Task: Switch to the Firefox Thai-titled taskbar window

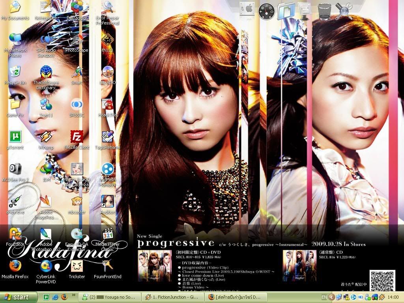Action: tap(236, 297)
